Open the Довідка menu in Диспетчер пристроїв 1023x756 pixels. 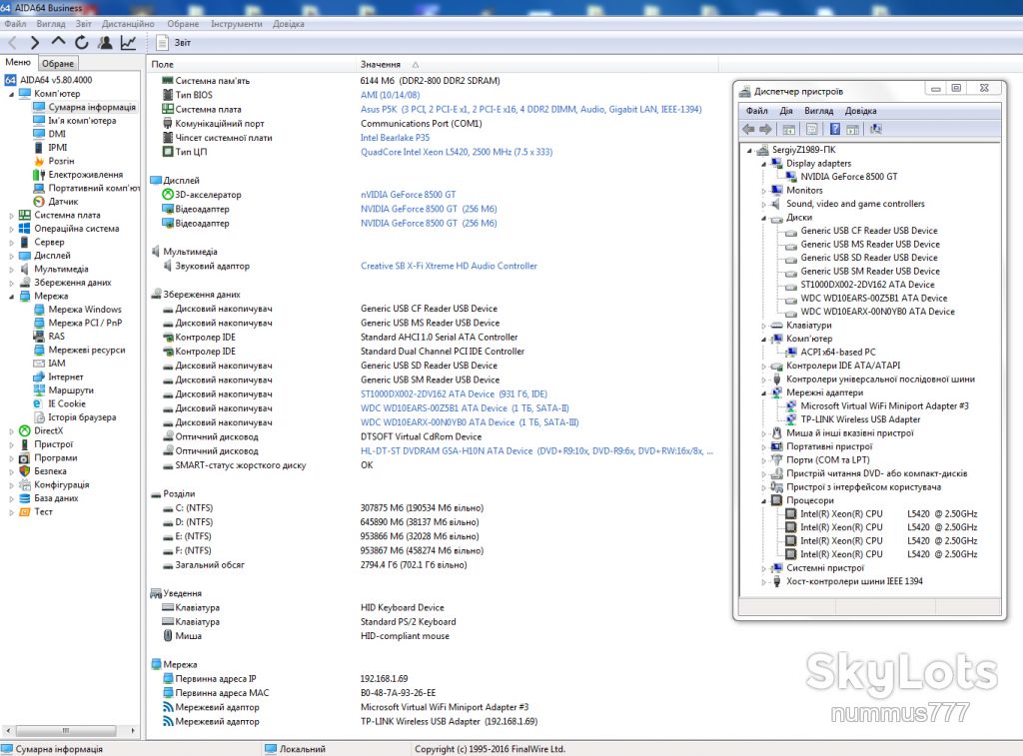860,111
